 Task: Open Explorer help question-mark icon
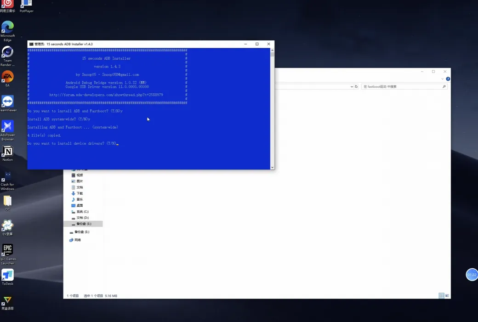tap(448, 79)
